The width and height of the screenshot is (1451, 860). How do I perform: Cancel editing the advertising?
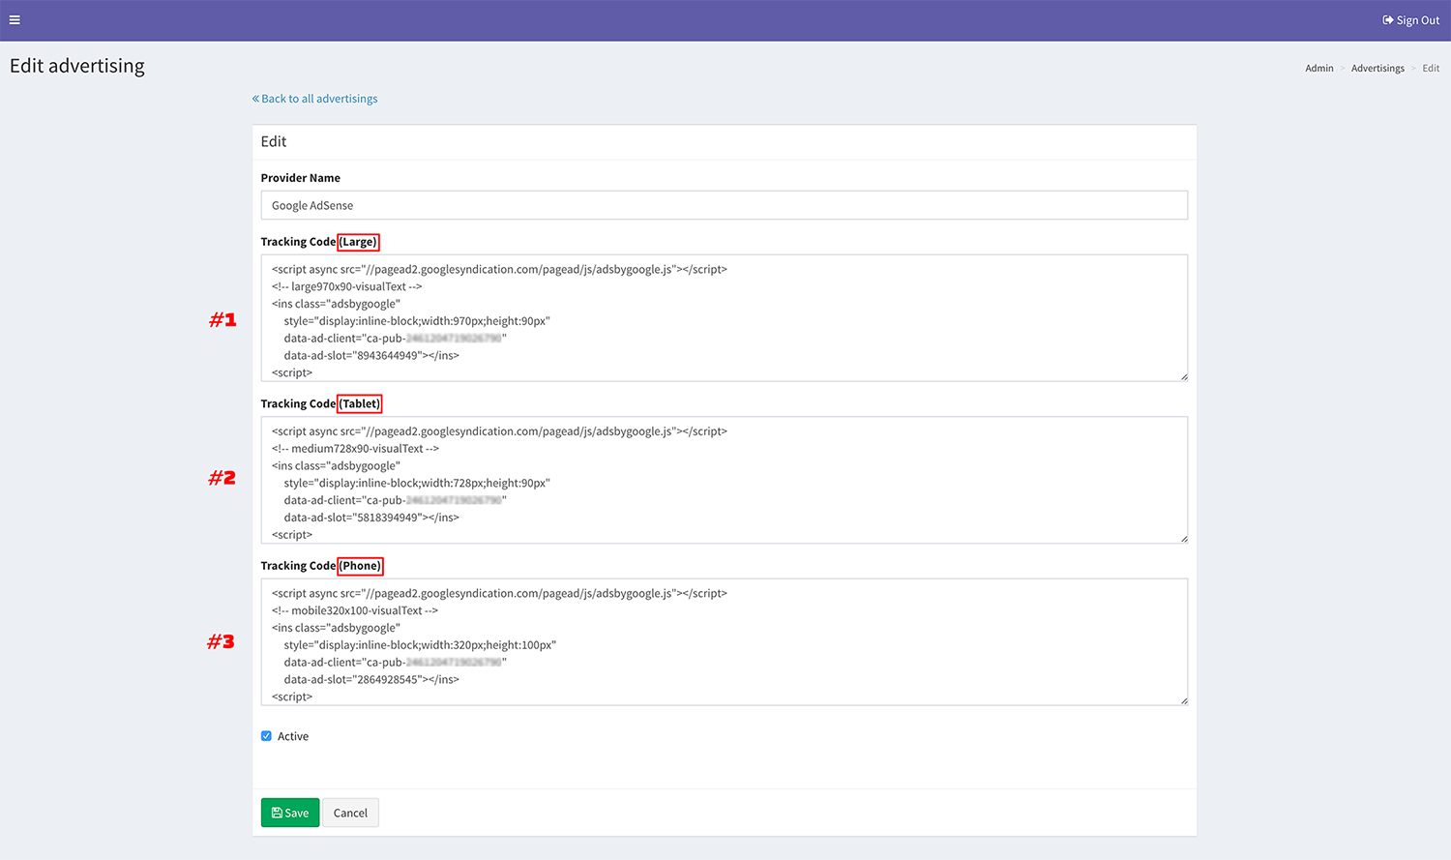point(350,813)
